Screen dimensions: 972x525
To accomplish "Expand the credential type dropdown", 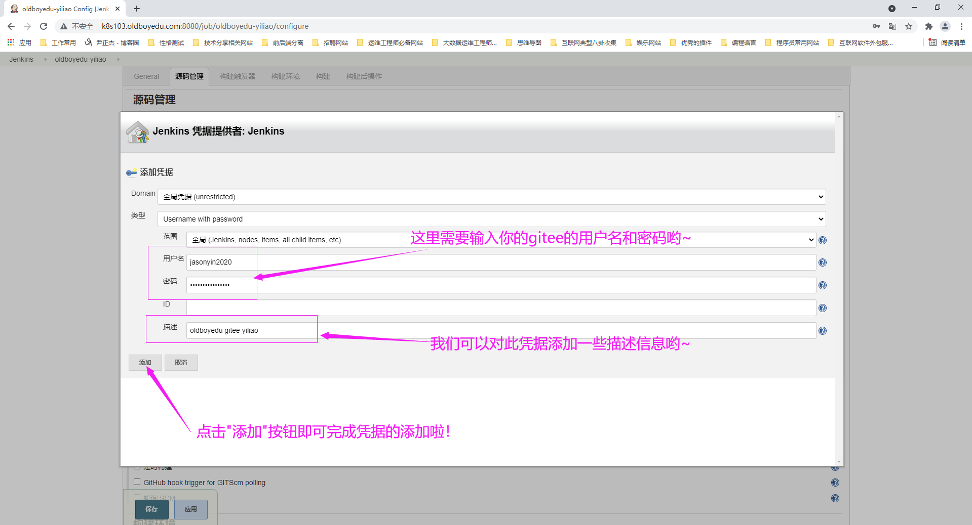I will click(x=491, y=219).
